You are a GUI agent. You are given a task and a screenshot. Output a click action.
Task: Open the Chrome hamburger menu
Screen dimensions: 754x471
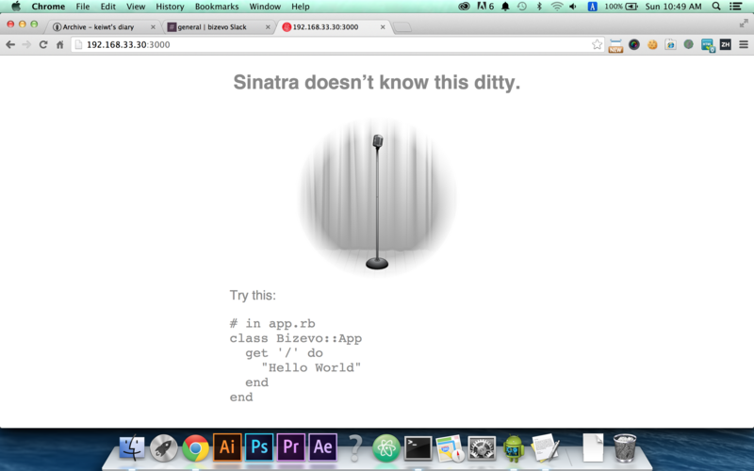(x=744, y=44)
